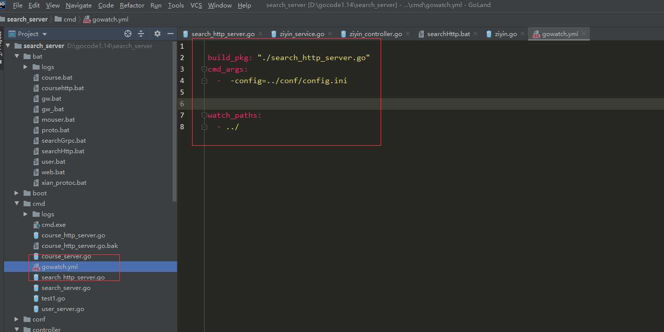Open the Help menu
664x332 pixels.
pyautogui.click(x=244, y=5)
